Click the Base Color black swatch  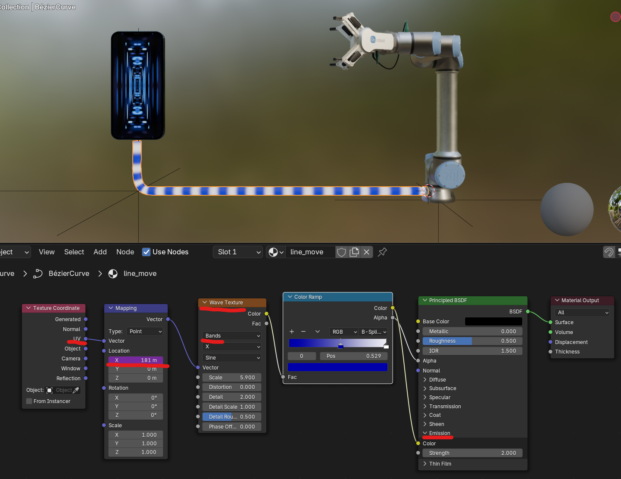tap(493, 322)
